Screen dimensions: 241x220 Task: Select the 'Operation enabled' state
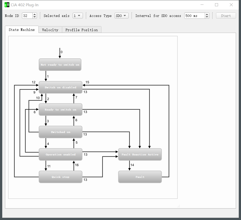coord(60,154)
